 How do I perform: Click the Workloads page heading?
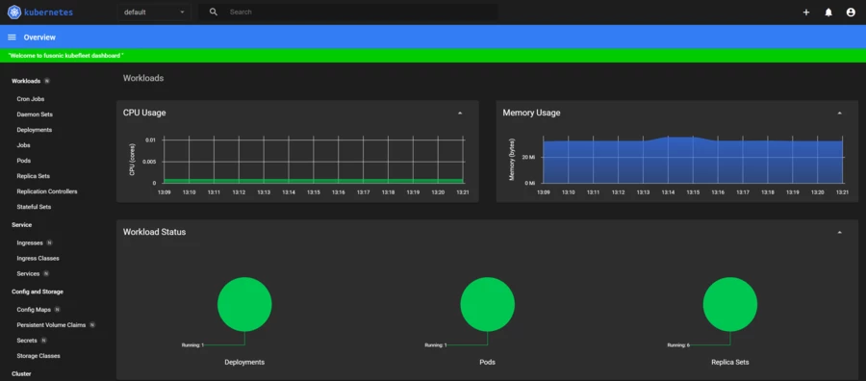(x=143, y=78)
